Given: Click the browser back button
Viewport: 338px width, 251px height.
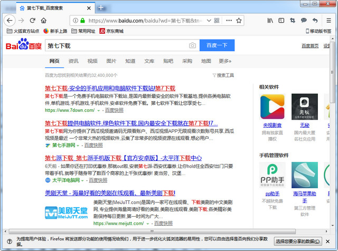Looking at the screenshot, I should 9,21.
